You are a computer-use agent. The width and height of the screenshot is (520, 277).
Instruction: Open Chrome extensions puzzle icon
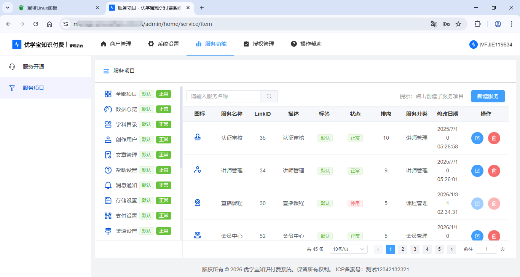tap(477, 24)
